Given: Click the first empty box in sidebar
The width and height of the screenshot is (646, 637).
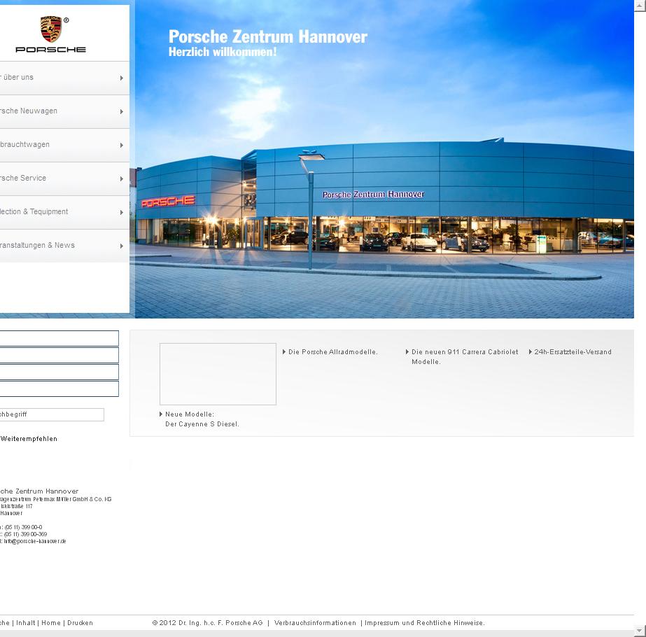Looking at the screenshot, I should coord(59,338).
